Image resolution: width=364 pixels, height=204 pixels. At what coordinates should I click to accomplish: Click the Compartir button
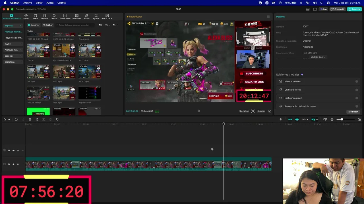click(338, 9)
